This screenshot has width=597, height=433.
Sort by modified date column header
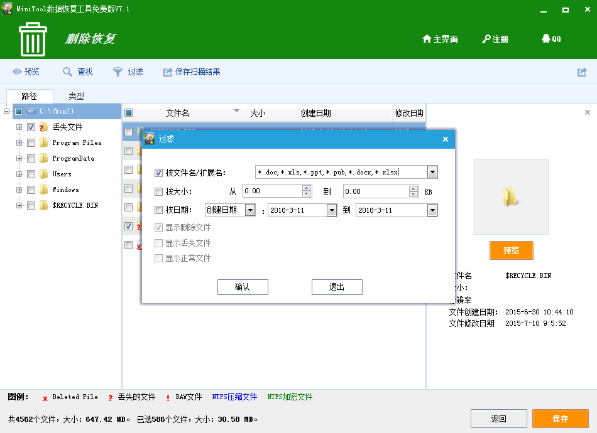click(409, 113)
